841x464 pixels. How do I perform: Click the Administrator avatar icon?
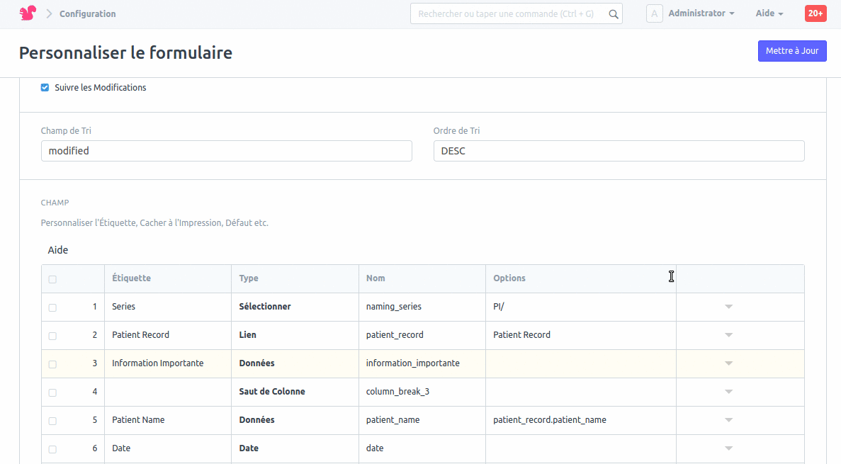654,13
